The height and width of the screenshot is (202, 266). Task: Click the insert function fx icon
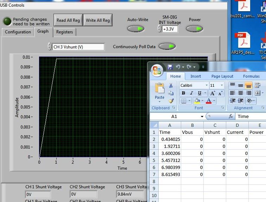point(230,116)
